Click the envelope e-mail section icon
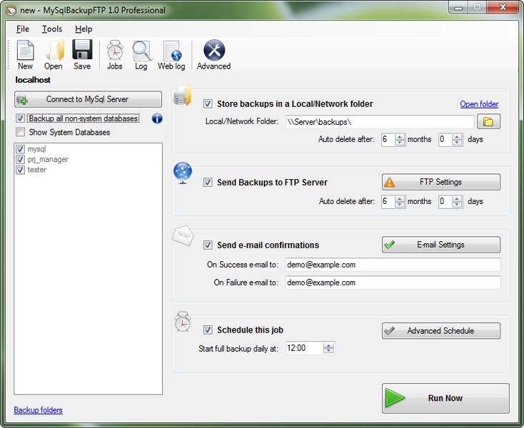Image resolution: width=524 pixels, height=428 pixels. [183, 235]
